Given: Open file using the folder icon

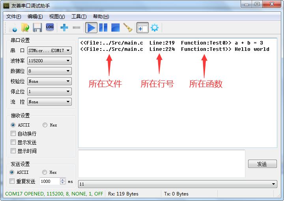Looking at the screenshot, I should click(25, 28).
